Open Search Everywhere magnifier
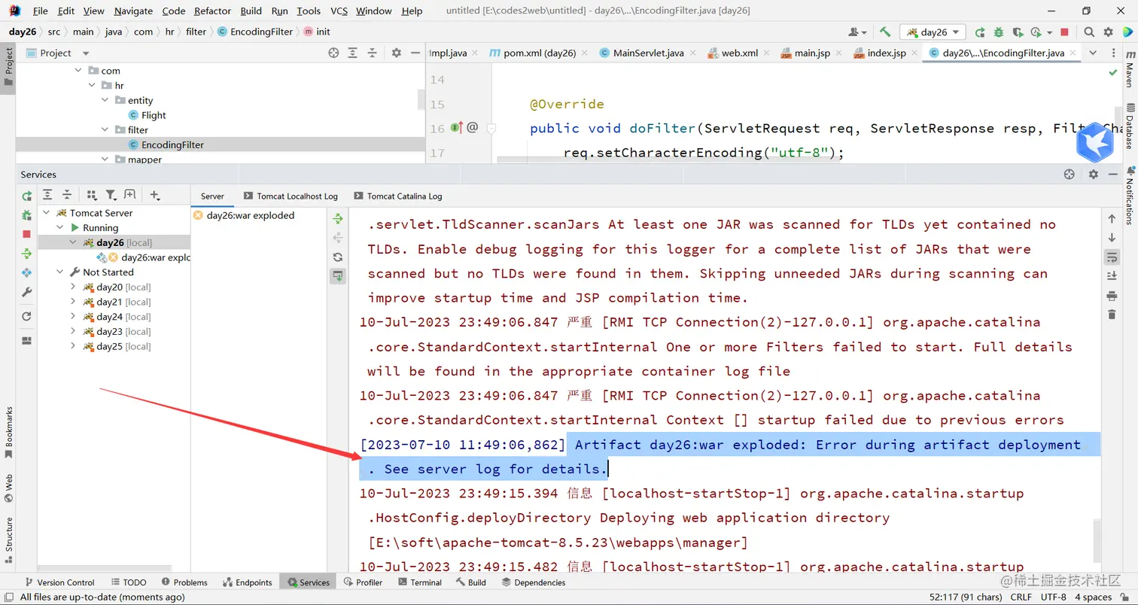This screenshot has height=605, width=1138. 1089,32
